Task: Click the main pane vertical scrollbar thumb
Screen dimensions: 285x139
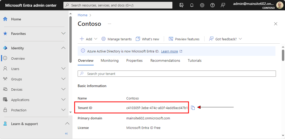Action: tap(283, 55)
